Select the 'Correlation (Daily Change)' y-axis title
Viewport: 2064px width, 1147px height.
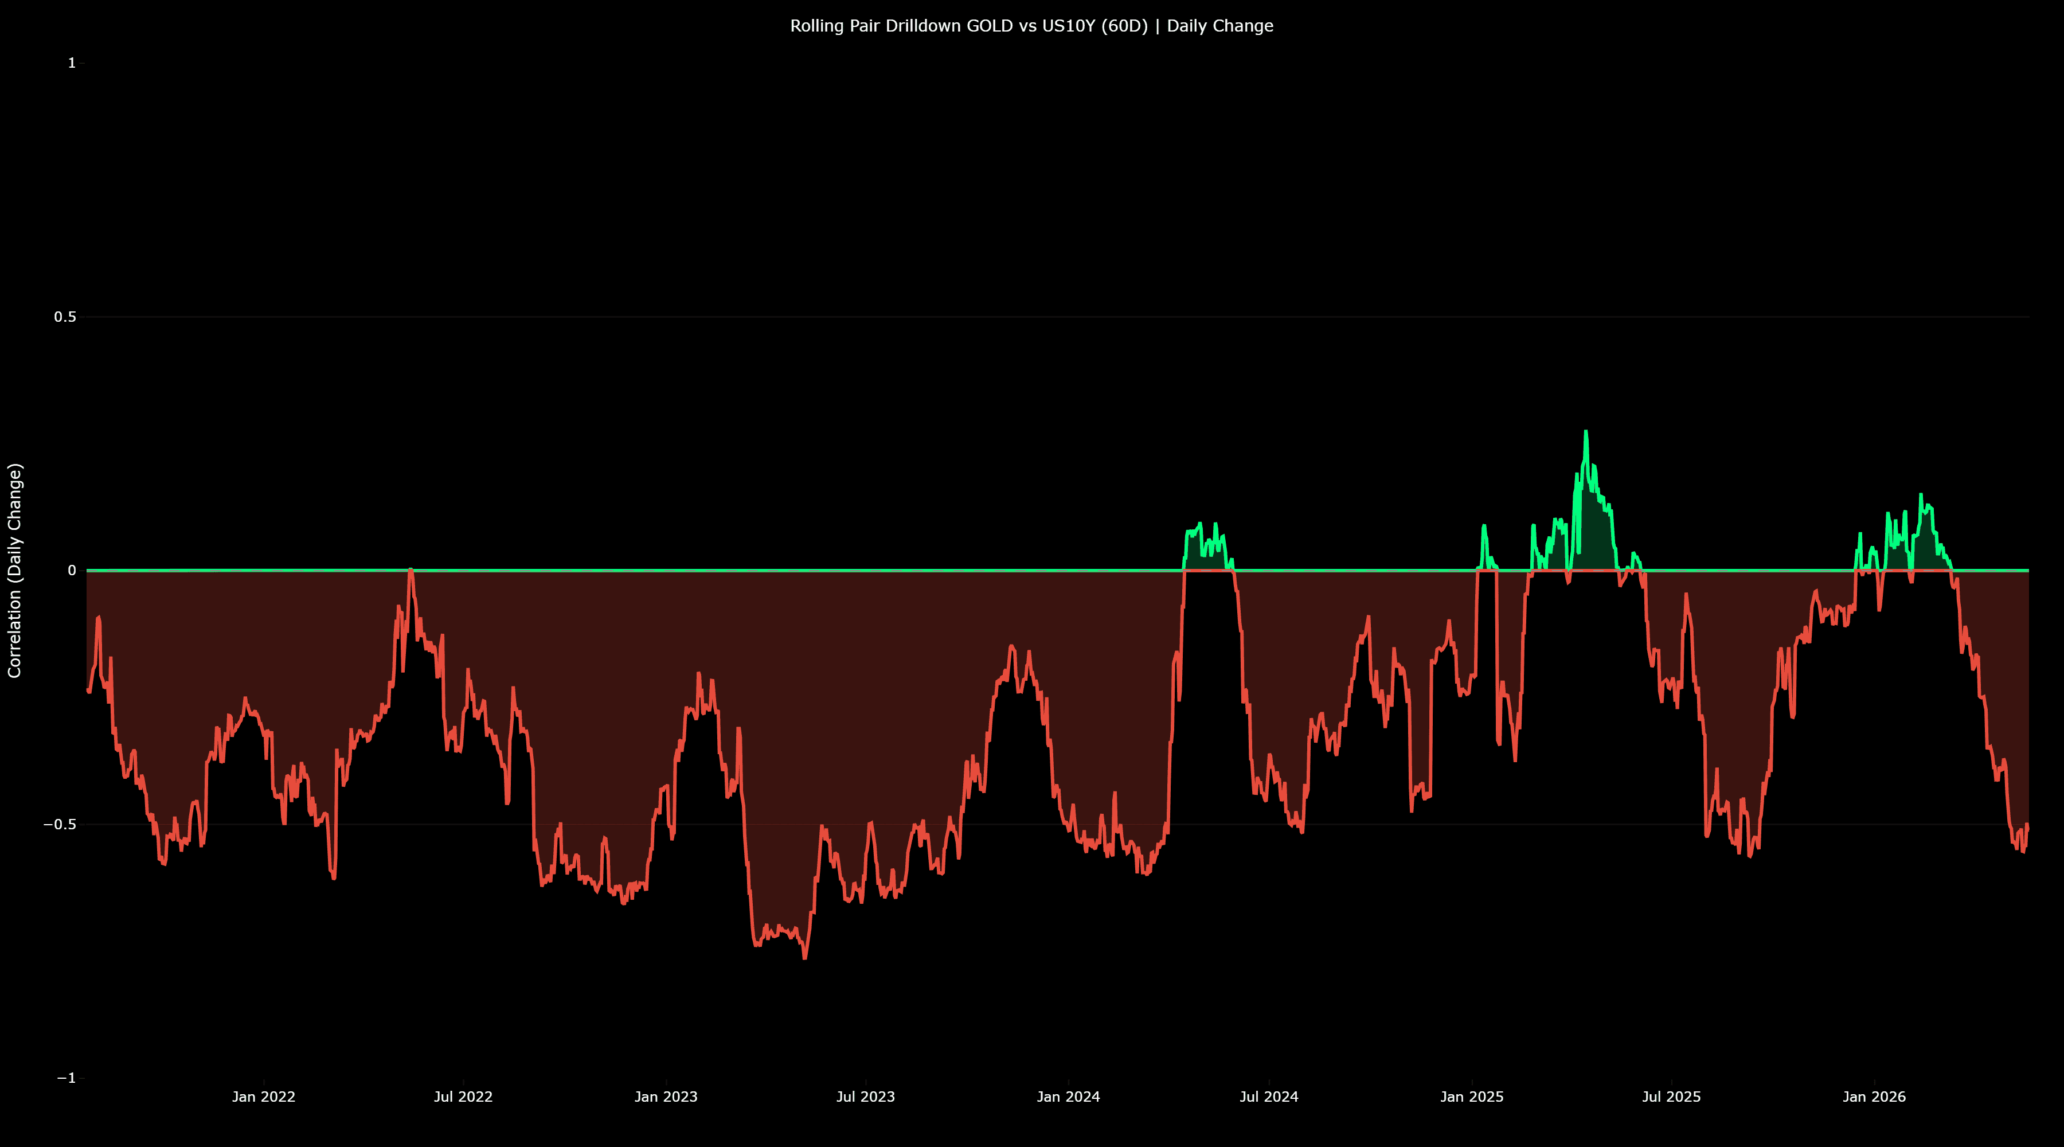click(x=14, y=571)
